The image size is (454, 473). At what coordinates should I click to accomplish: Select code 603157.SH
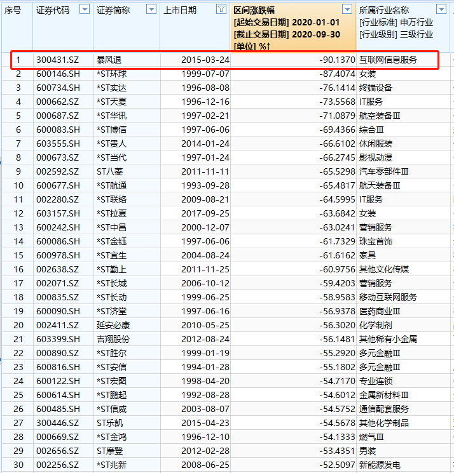point(58,213)
